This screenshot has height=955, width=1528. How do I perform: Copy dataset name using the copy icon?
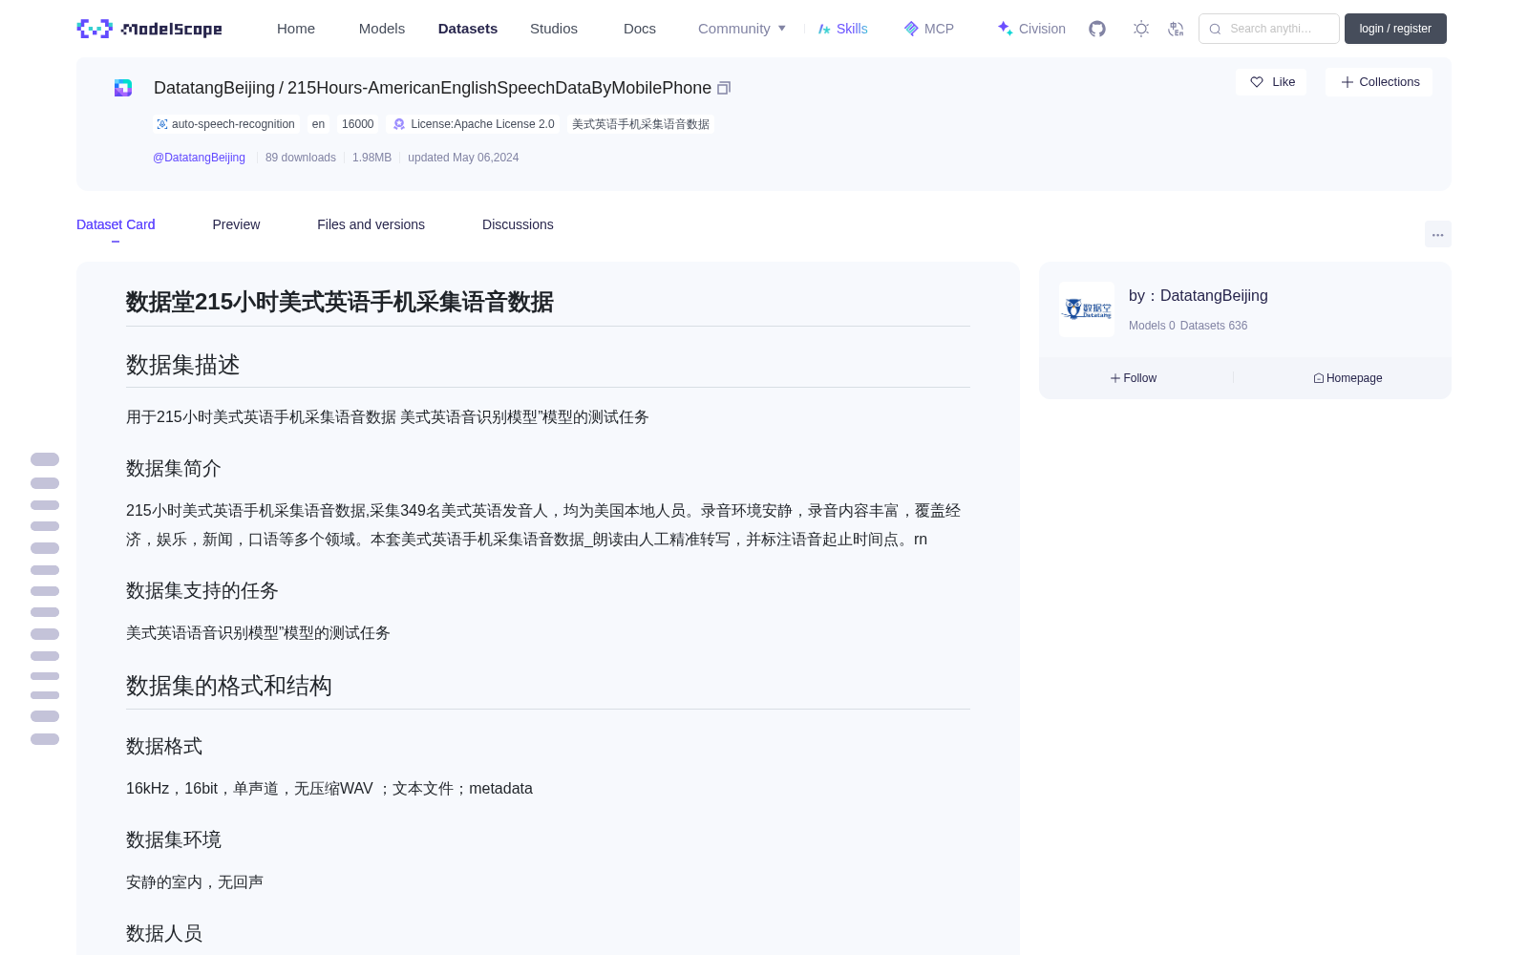click(724, 88)
